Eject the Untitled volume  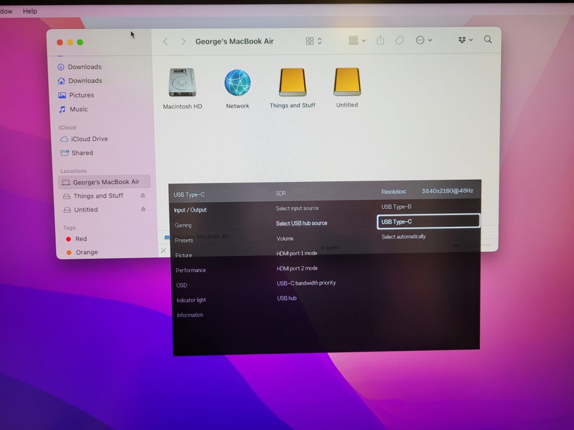click(x=143, y=209)
